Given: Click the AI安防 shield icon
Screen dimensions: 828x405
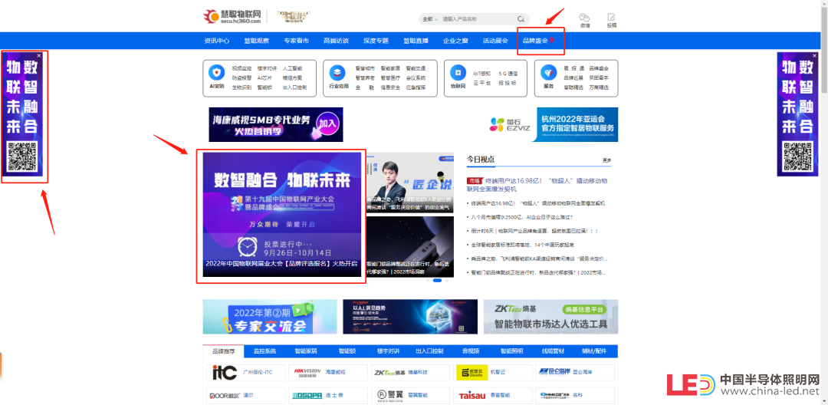Looking at the screenshot, I should (216, 73).
